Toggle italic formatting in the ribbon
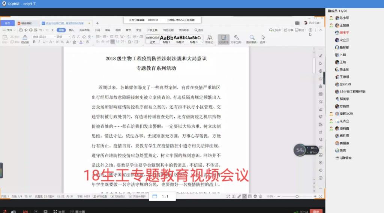 click(39, 42)
